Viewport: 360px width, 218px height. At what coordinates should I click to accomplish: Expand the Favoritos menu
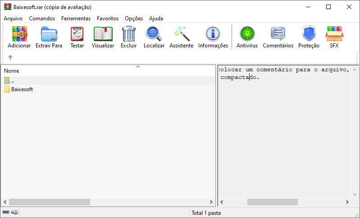click(108, 19)
